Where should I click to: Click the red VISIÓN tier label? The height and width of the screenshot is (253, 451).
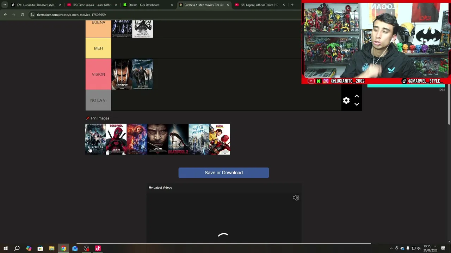pos(98,74)
